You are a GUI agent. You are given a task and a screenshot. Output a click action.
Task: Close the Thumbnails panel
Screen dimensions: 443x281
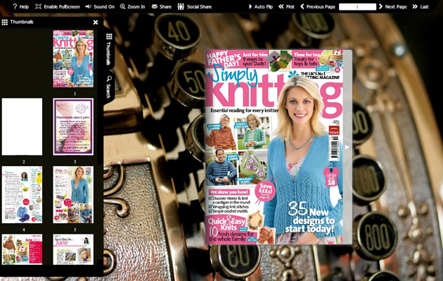(96, 22)
